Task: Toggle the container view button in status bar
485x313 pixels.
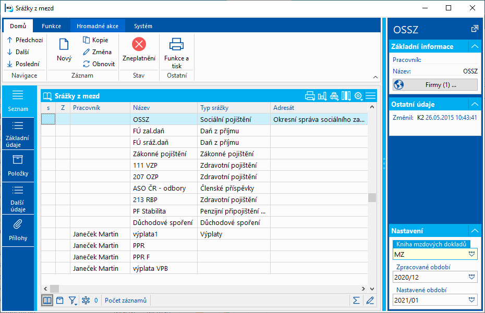Action: click(x=59, y=301)
